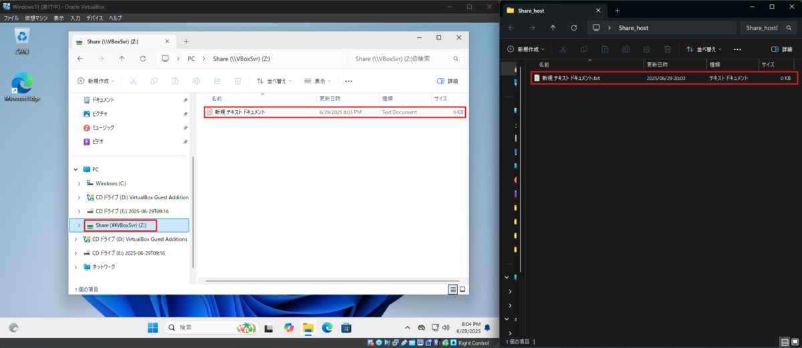Viewport: 802px width, 348px height.
Task: Open VirtualBox デバイス menu
Action: pos(95,17)
